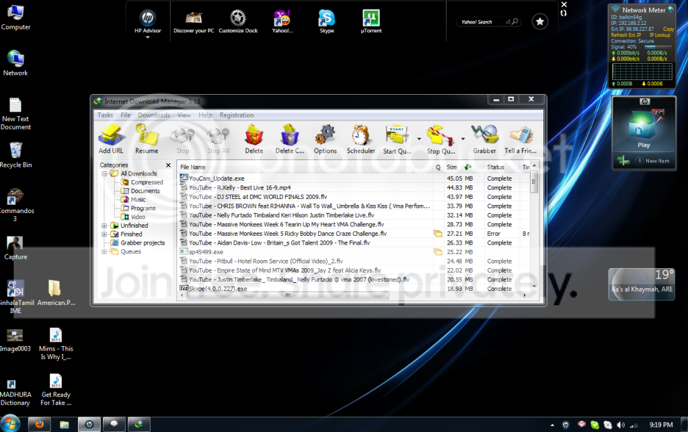Click the Resume download toolbar icon
688x432 pixels.
pyautogui.click(x=147, y=139)
